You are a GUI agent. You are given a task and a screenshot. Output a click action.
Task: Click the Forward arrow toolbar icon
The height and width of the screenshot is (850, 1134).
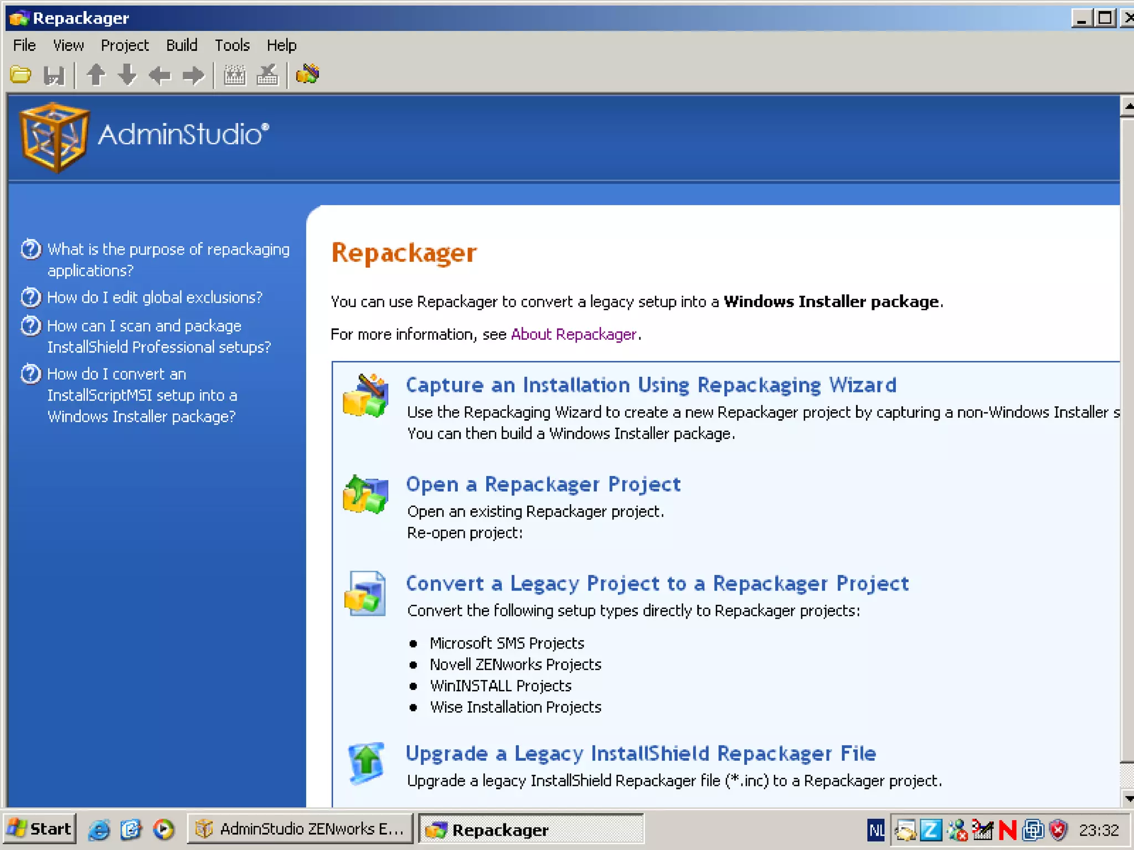coord(193,75)
